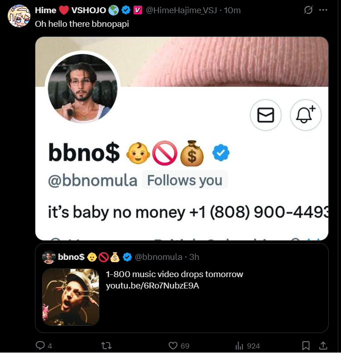Open the @HimeHajime_VSJ handle link
The image size is (341, 353).
[x=181, y=10]
